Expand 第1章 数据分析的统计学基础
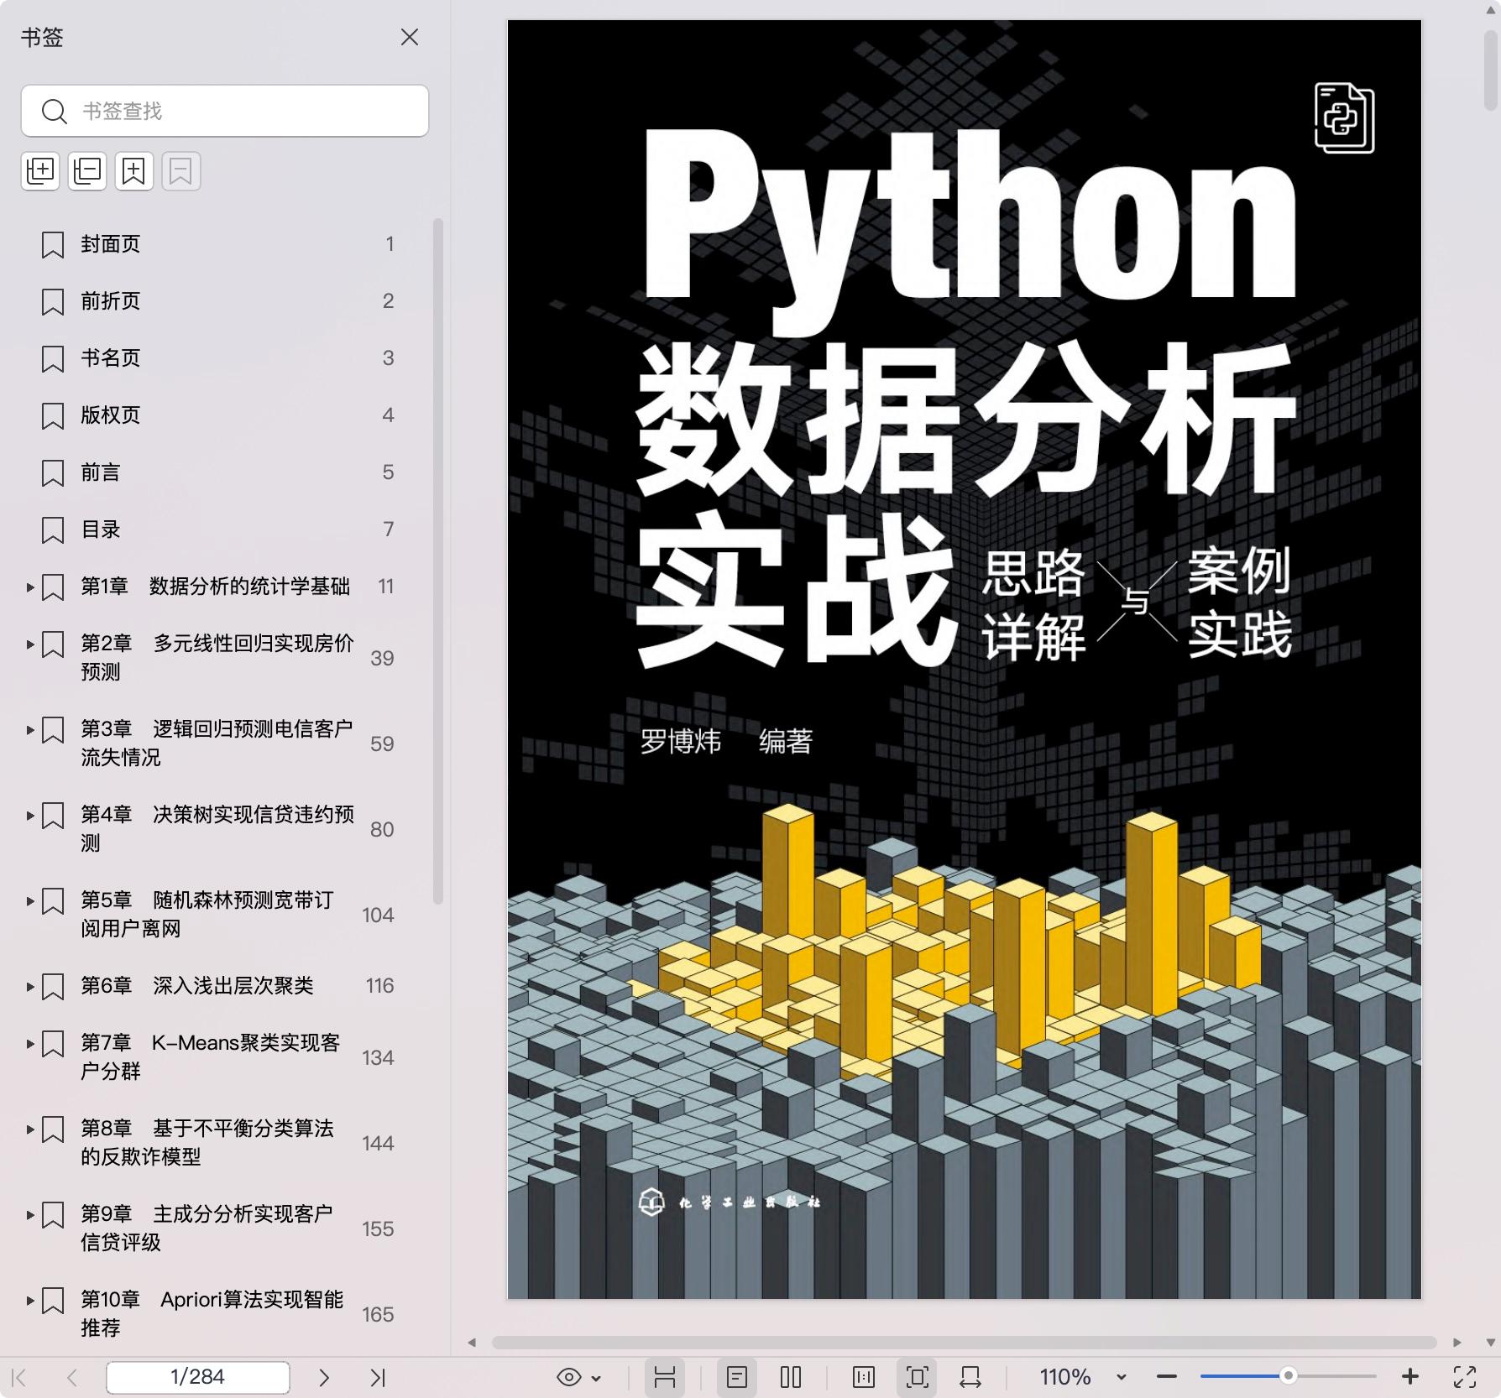Screen dimensions: 1501x1398 pos(30,587)
